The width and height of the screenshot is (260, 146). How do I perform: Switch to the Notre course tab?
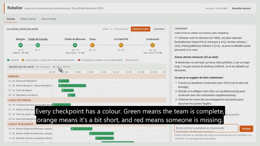28,19
